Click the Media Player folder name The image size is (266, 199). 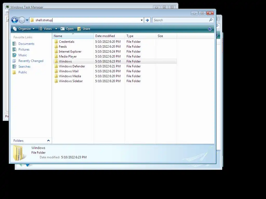(68, 56)
